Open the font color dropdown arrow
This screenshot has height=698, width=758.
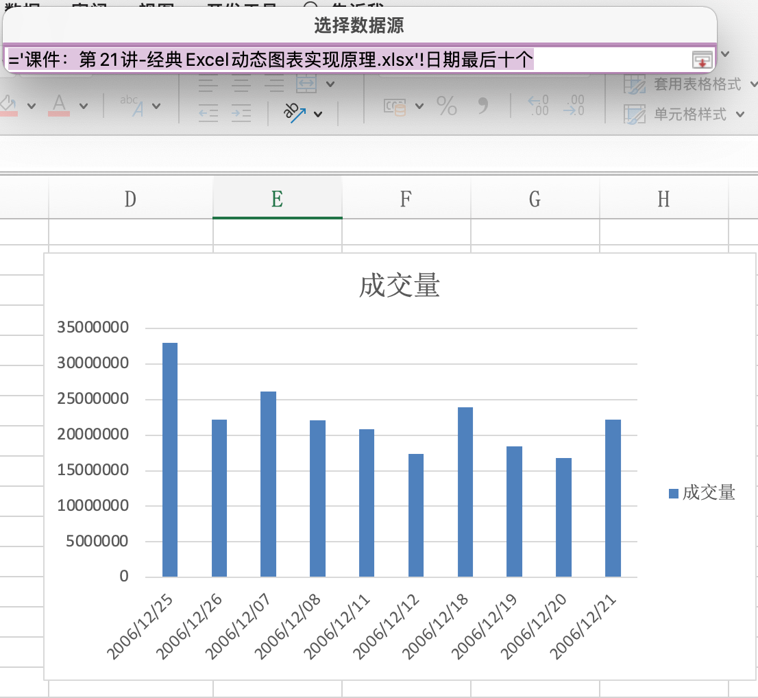pos(84,106)
